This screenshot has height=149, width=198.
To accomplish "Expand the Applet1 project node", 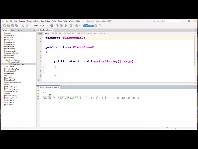I will [x=2, y=33].
